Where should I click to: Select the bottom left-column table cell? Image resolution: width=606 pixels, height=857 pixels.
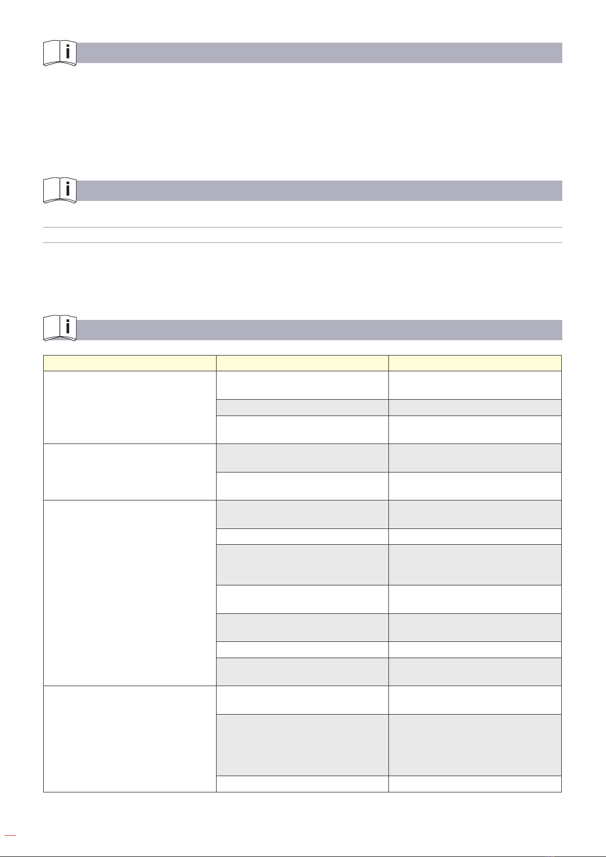pos(130,739)
